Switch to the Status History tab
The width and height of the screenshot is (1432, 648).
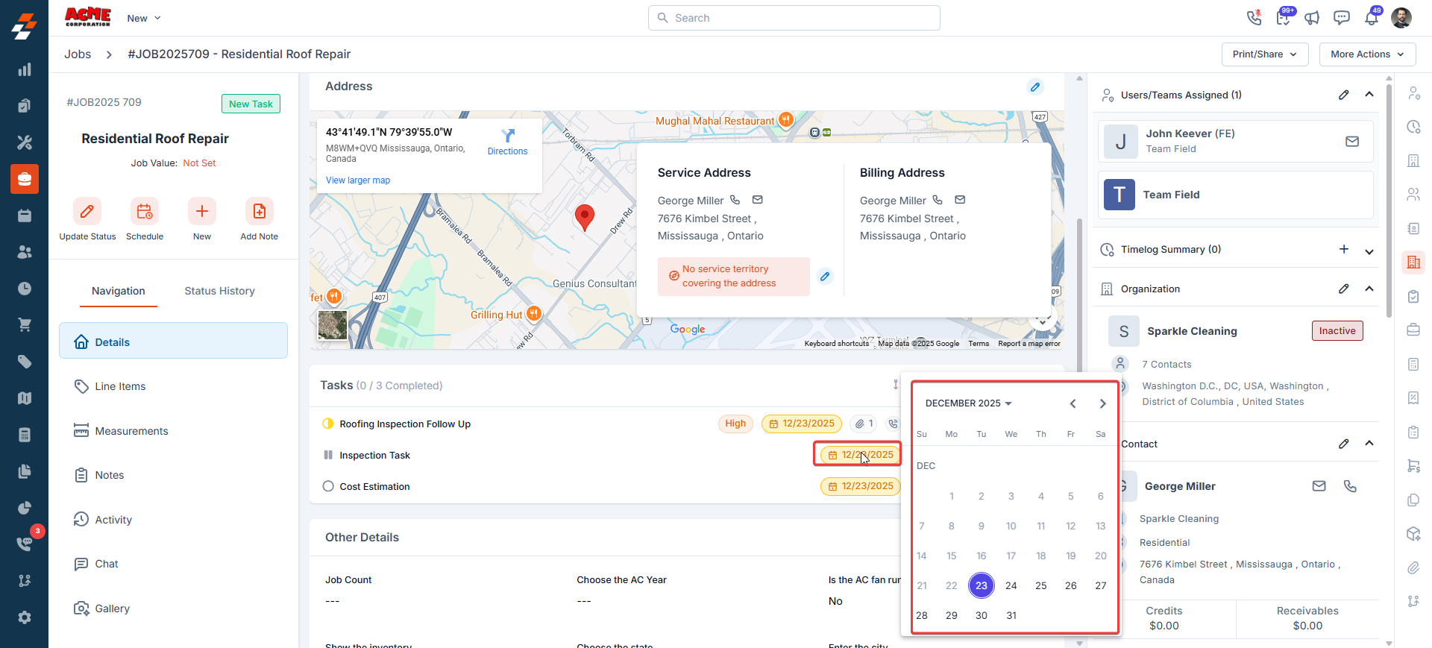220,291
